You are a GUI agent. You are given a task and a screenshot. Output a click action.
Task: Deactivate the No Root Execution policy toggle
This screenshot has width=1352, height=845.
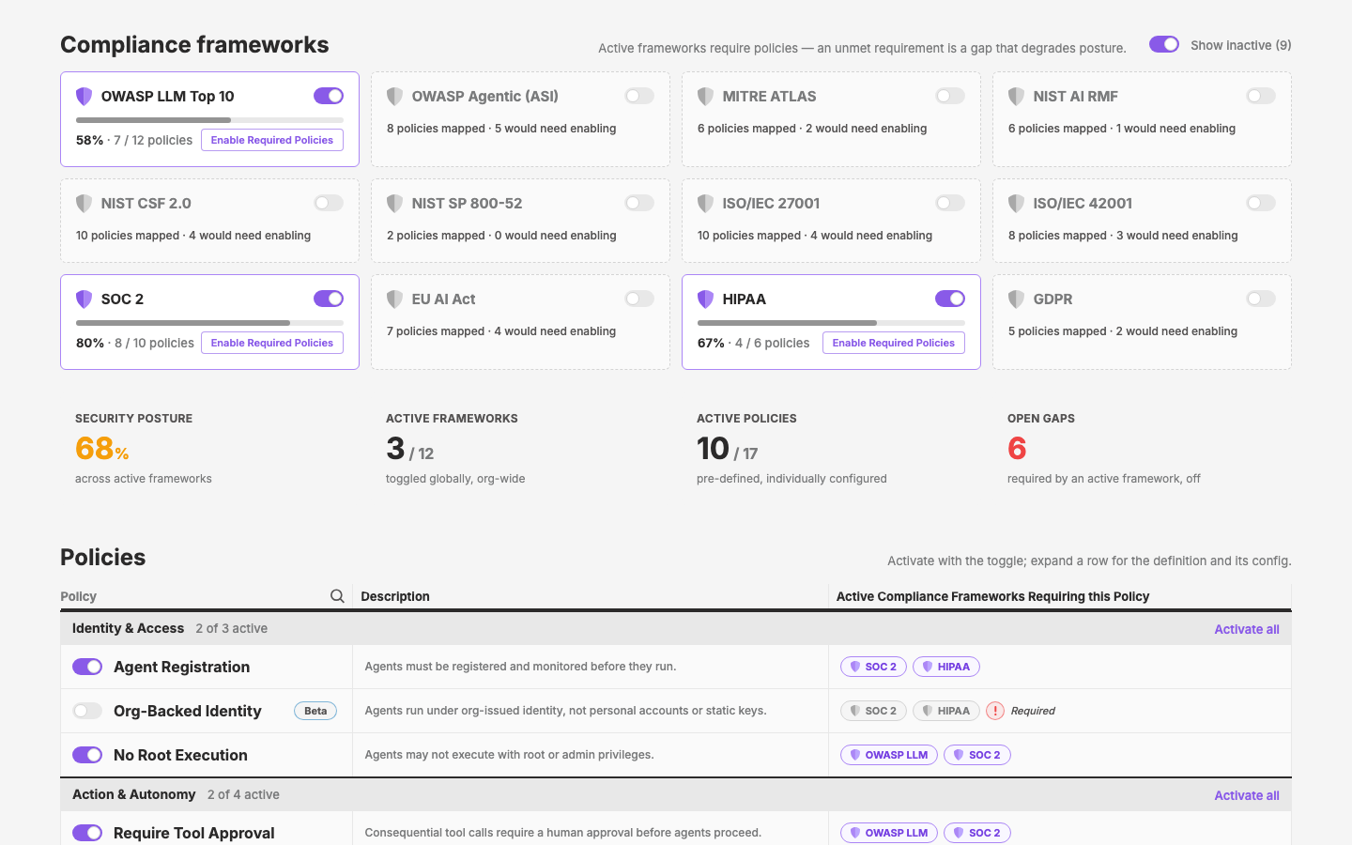(87, 755)
